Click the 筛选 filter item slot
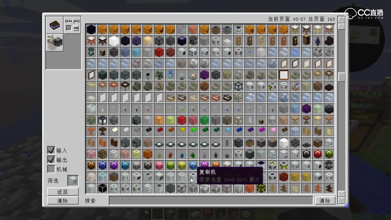This screenshot has height=220, width=391. pos(73,181)
